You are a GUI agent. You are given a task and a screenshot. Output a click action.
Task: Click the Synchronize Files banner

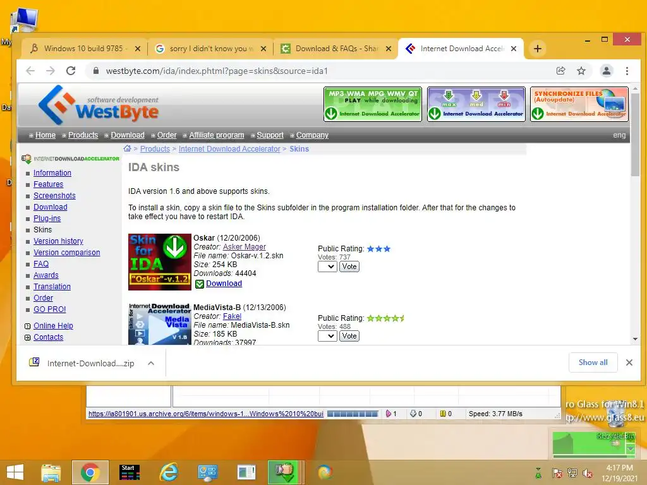point(579,104)
